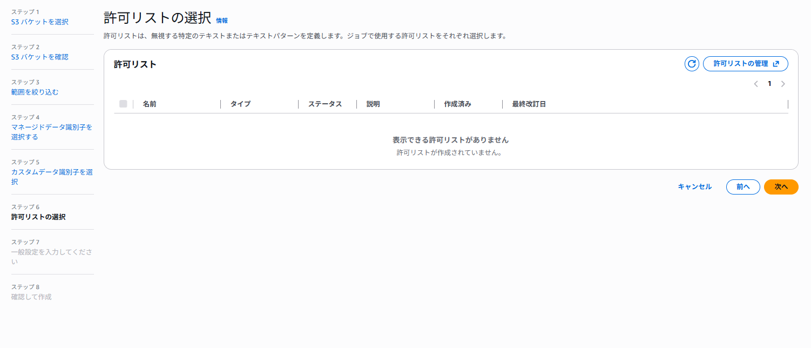This screenshot has width=811, height=348.
Task: Select current step 許可リストの選択 in sidebar
Action: pos(38,217)
